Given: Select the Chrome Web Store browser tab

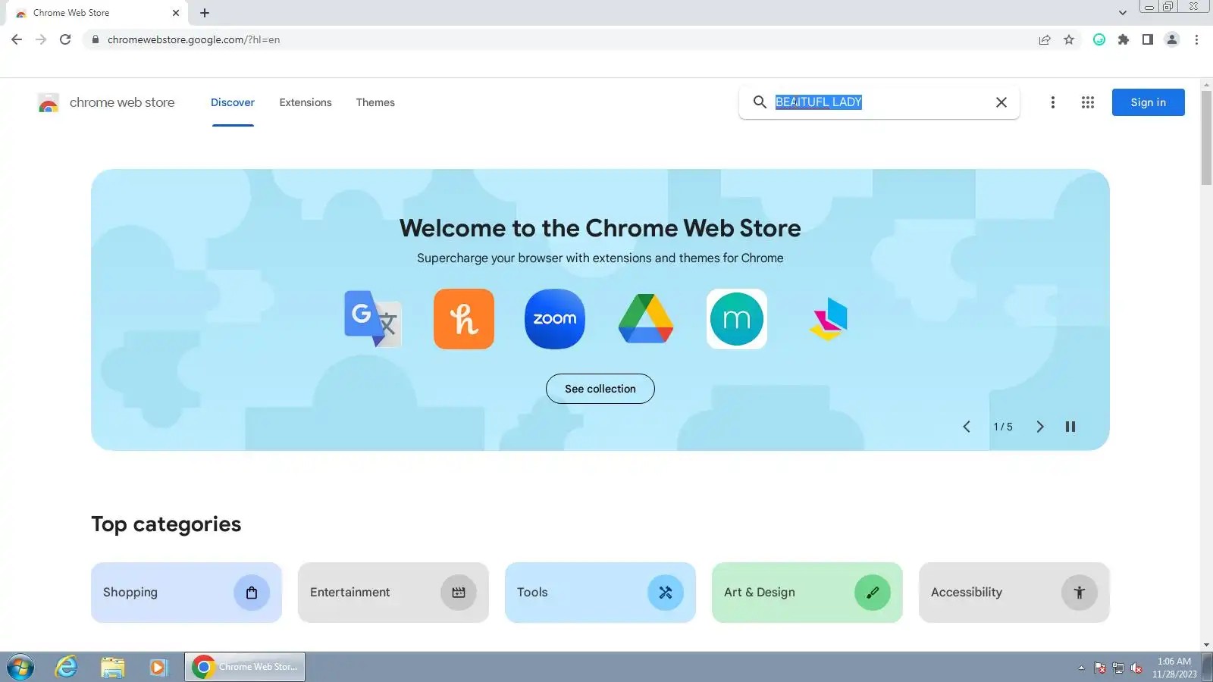Looking at the screenshot, I should (97, 13).
